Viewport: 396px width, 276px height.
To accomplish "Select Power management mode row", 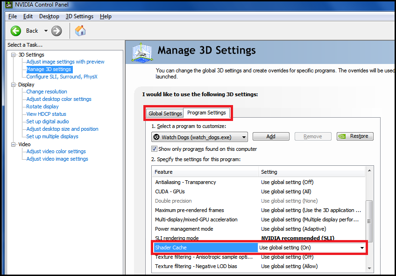I will 258,229.
